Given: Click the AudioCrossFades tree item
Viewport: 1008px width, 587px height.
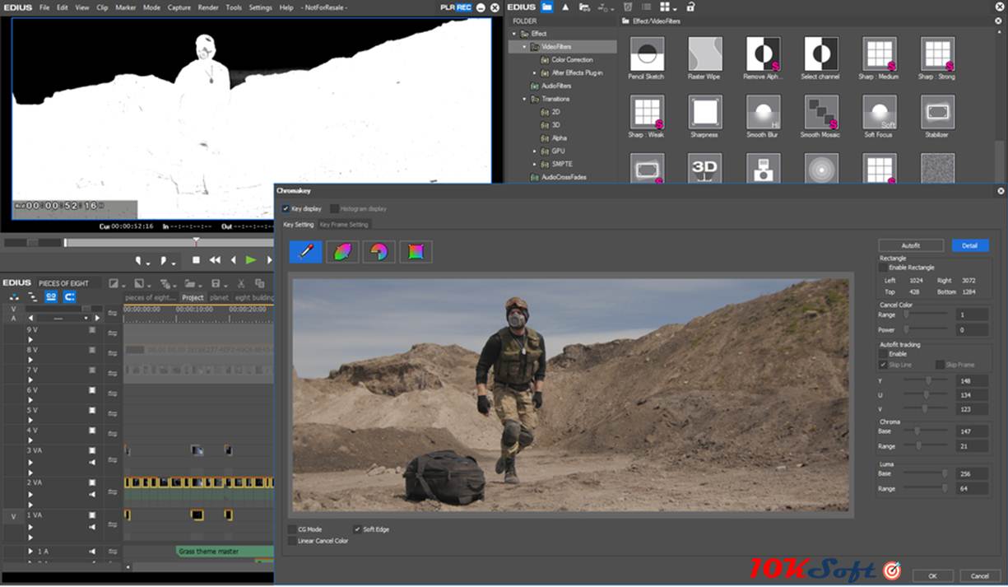Looking at the screenshot, I should tap(564, 177).
